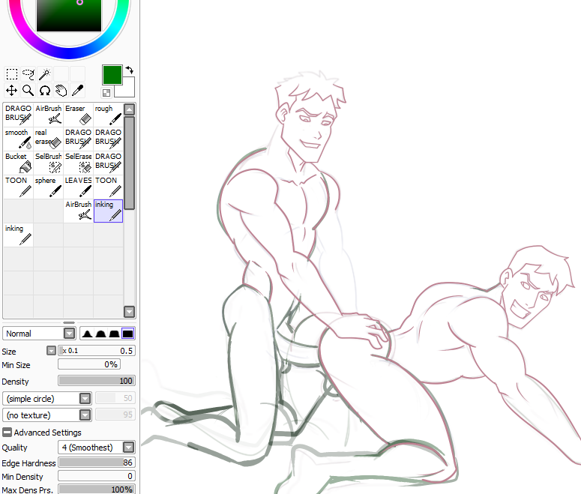
Task: Select the Move tool
Action: [x=12, y=90]
